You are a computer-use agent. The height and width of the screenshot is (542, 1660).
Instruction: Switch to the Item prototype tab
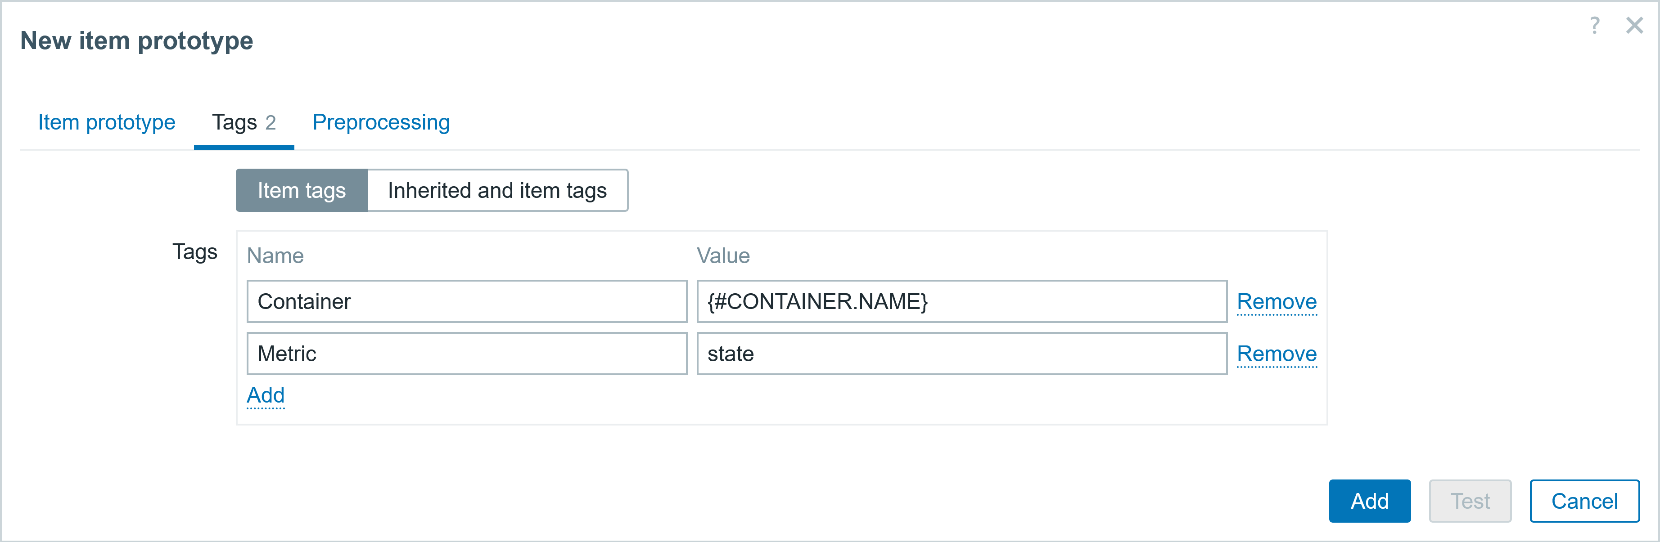click(106, 122)
